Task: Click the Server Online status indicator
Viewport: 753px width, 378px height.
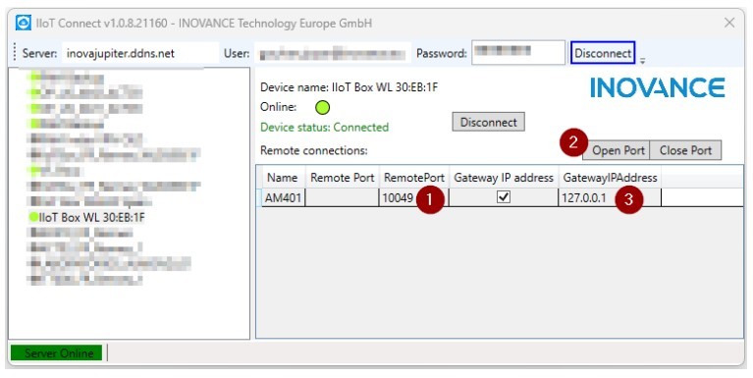Action: tap(57, 353)
